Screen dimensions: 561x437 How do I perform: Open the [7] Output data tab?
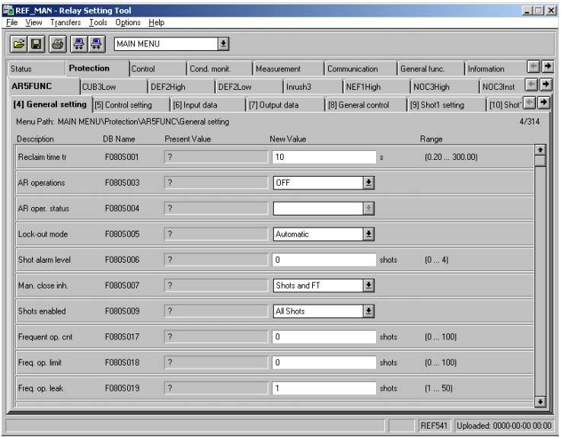285,105
